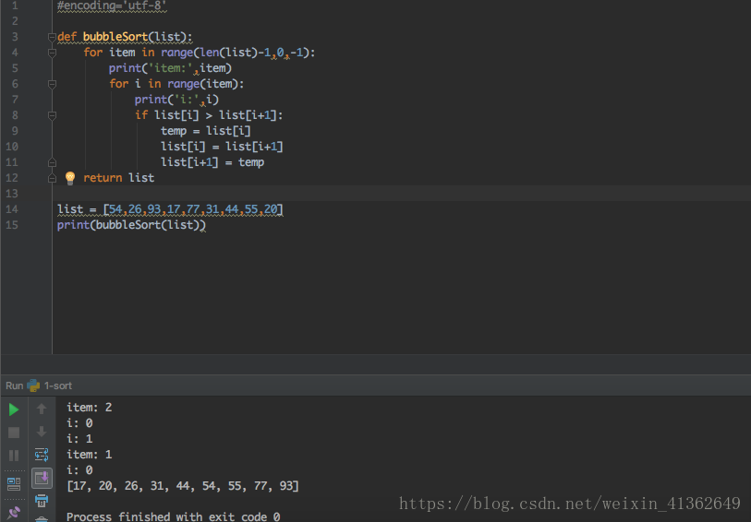Click the Python icon beside 1-sort
This screenshot has width=751, height=522.
[33, 386]
